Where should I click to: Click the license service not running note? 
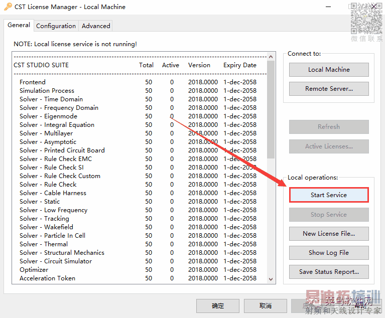coord(75,44)
